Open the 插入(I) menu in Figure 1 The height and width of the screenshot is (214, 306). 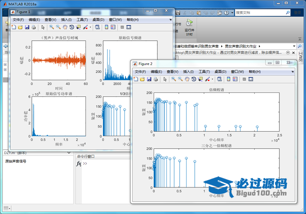(66, 20)
